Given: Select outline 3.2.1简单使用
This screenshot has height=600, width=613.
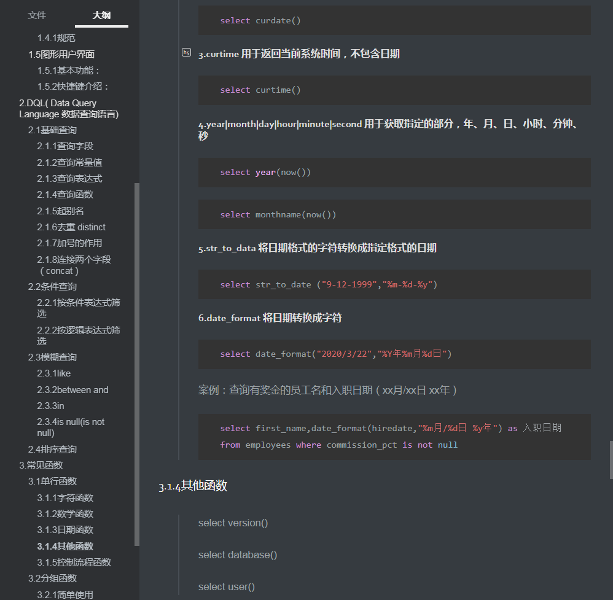Looking at the screenshot, I should pos(65,594).
